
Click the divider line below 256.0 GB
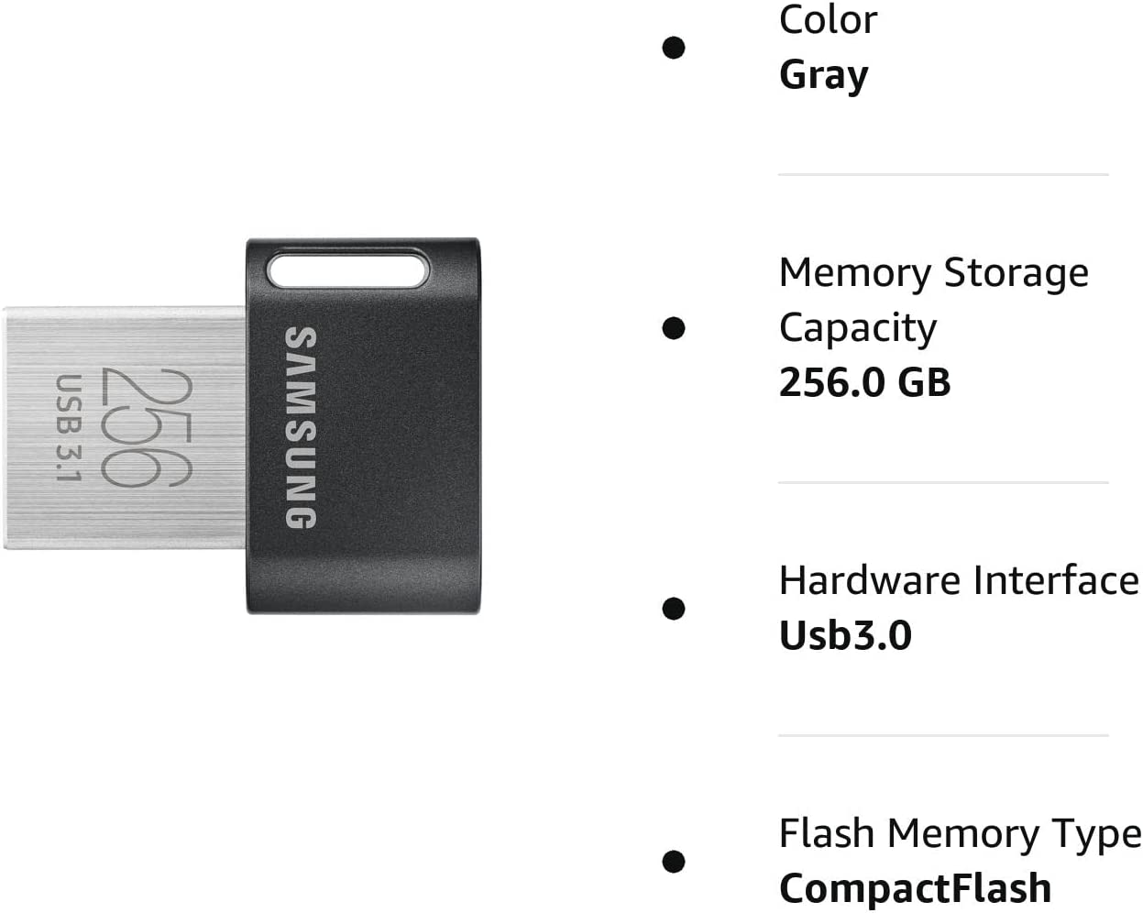click(x=943, y=482)
